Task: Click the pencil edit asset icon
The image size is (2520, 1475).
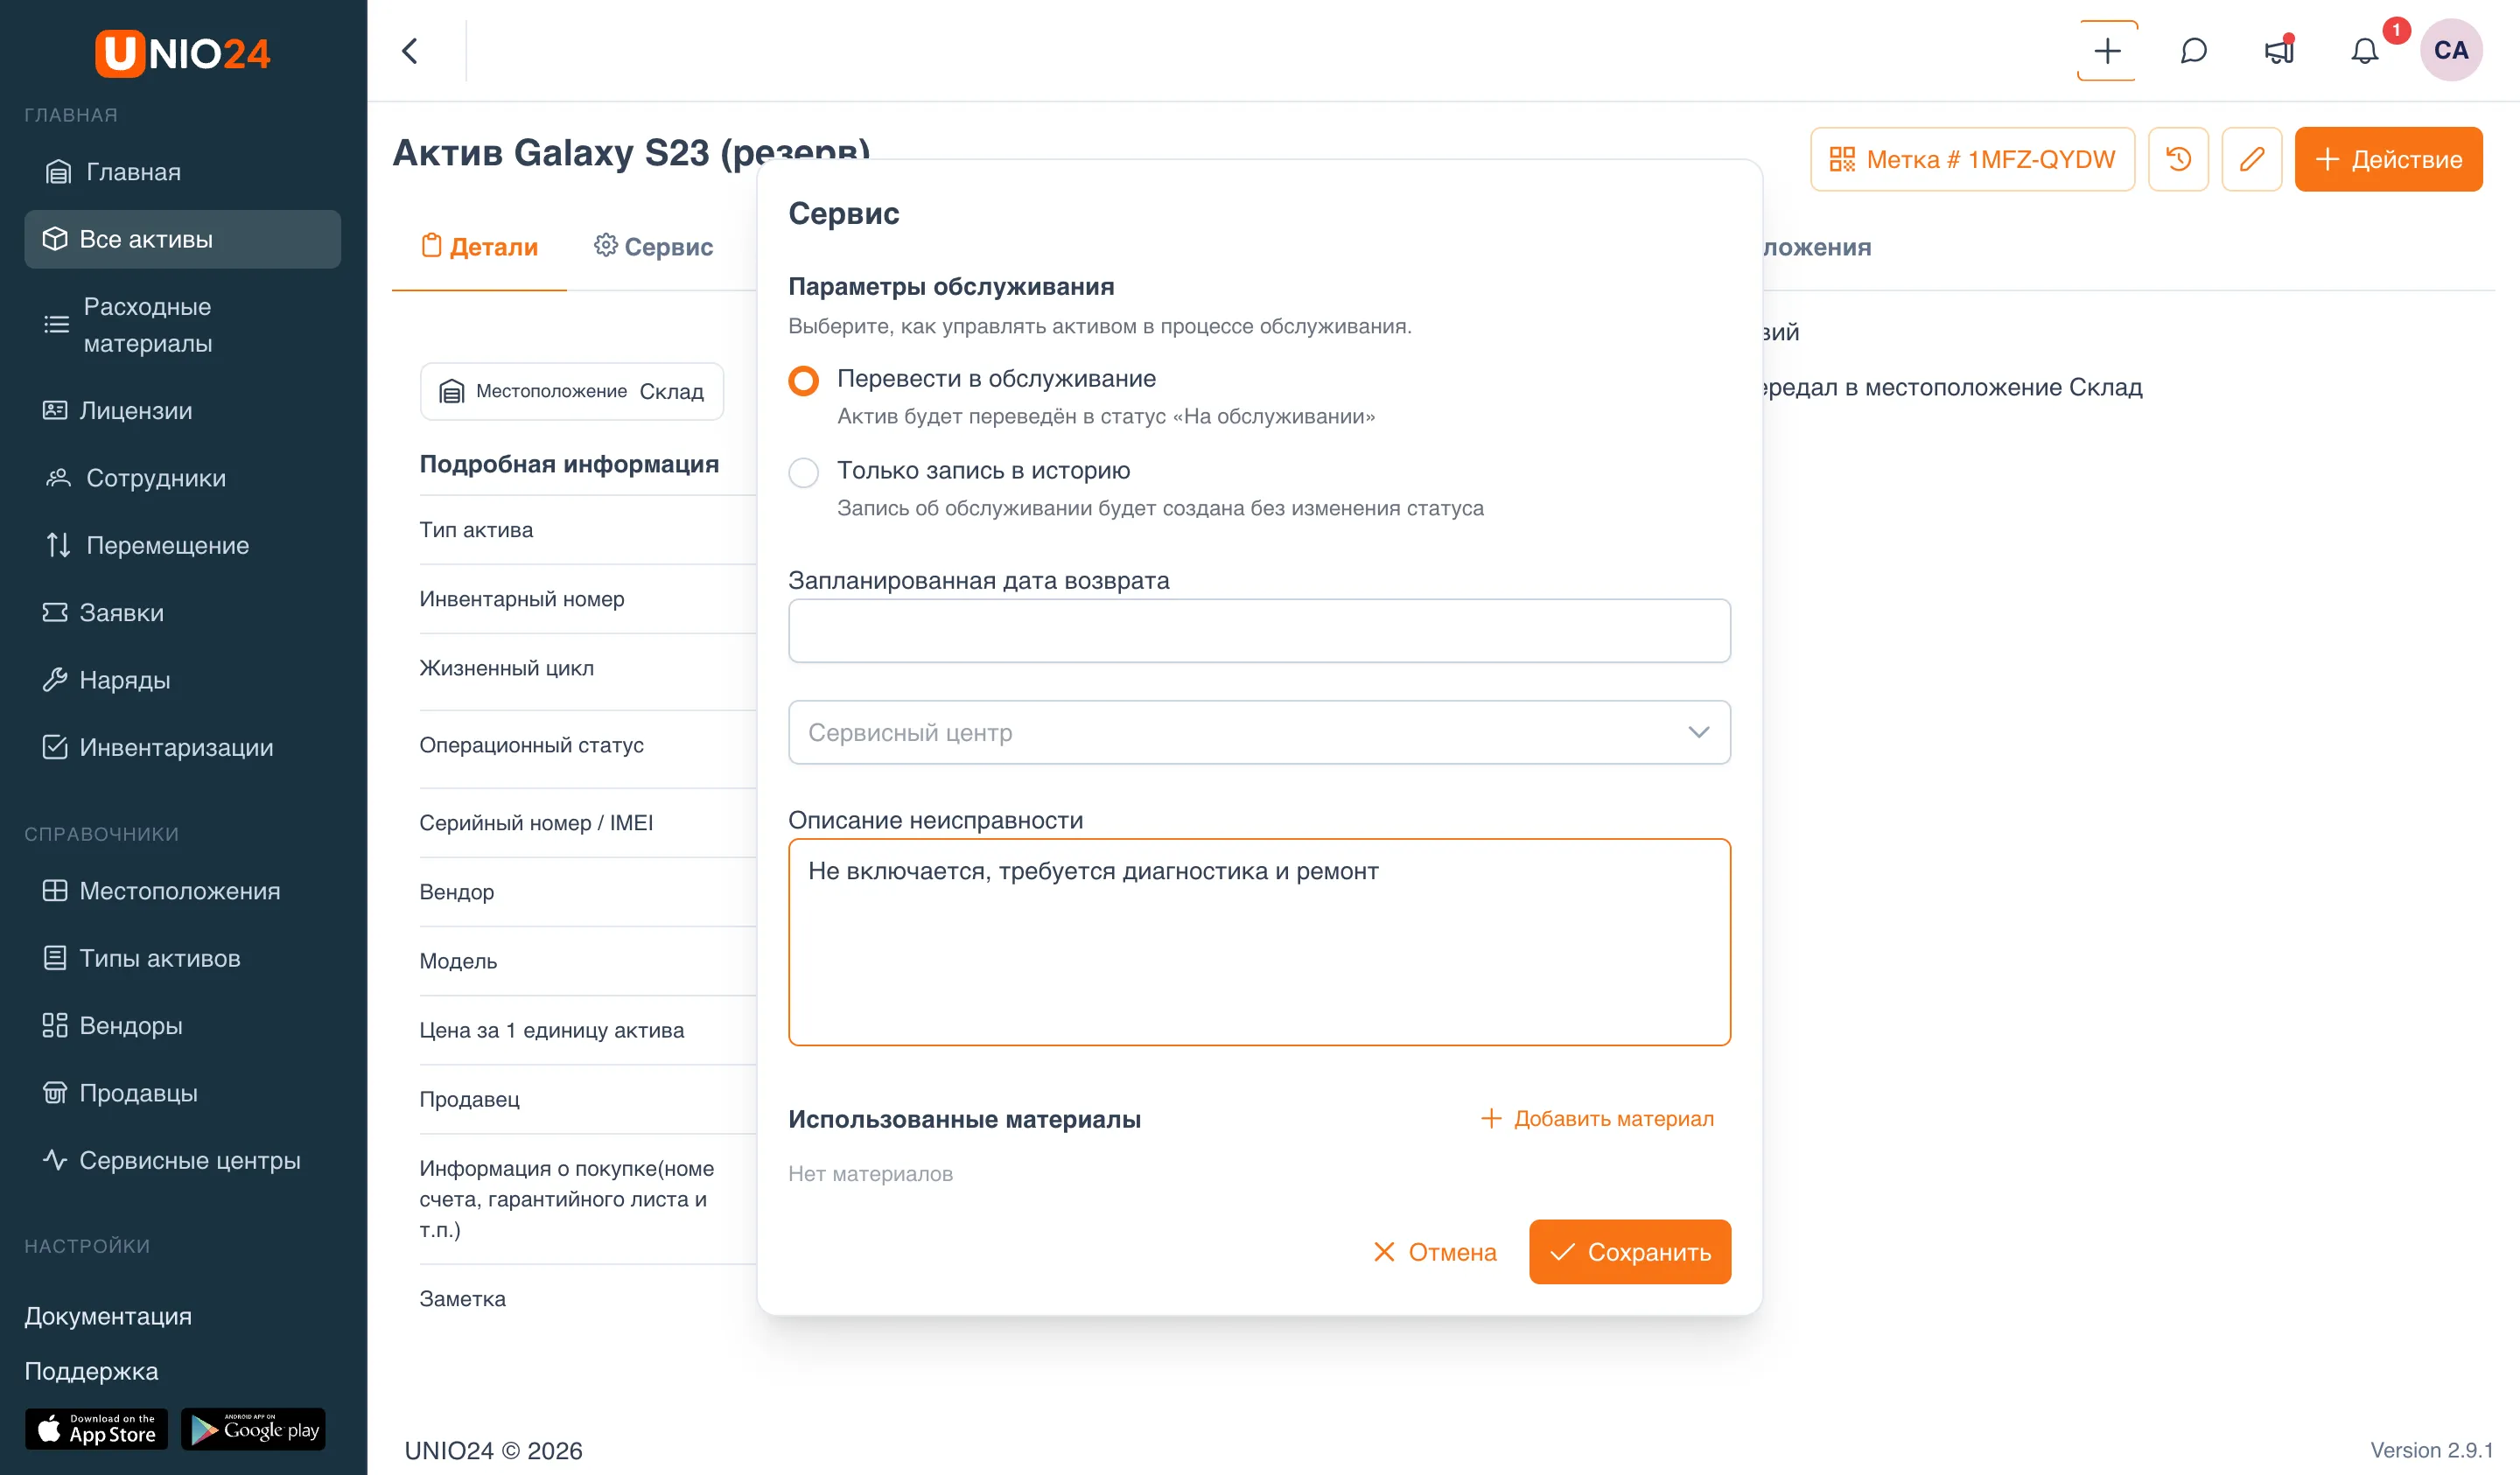Action: coord(2251,159)
